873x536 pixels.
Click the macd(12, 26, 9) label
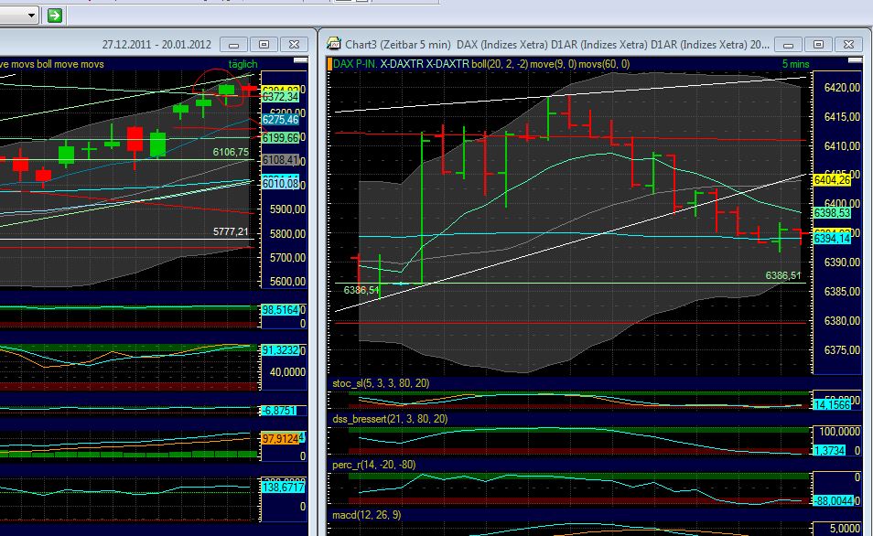pyautogui.click(x=366, y=515)
